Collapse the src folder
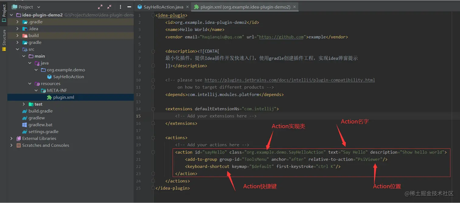Image resolution: width=460 pixels, height=203 pixels. 18,49
